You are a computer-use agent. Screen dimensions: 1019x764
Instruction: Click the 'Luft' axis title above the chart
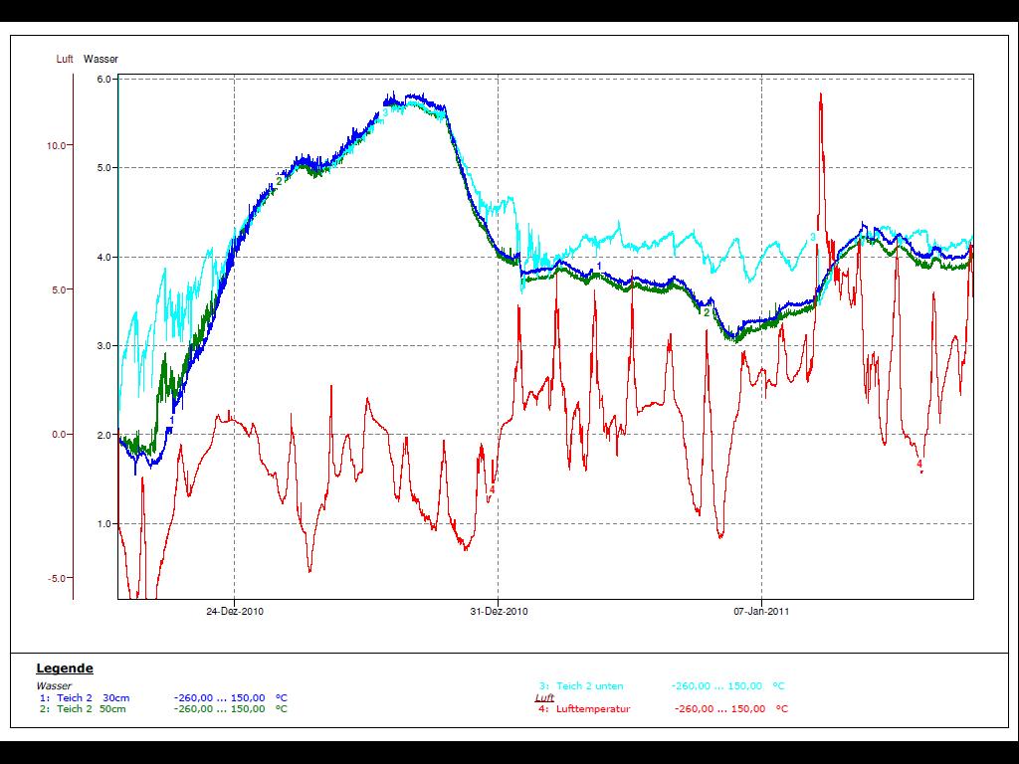[x=65, y=59]
